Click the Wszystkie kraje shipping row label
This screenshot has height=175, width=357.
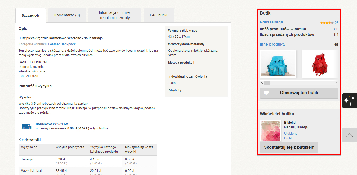[x=32, y=171]
